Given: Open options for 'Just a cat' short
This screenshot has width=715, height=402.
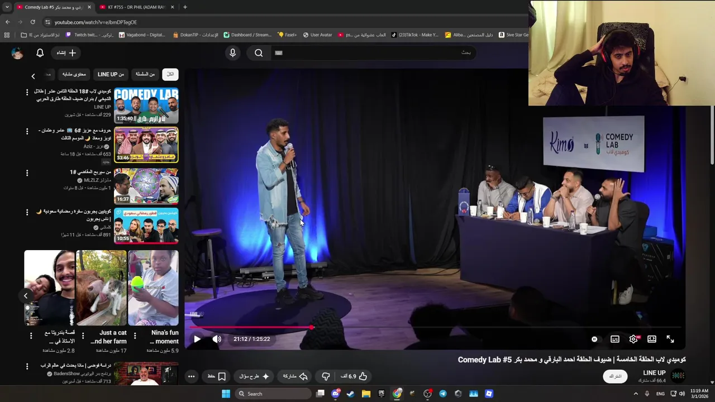Looking at the screenshot, I should pyautogui.click(x=83, y=336).
